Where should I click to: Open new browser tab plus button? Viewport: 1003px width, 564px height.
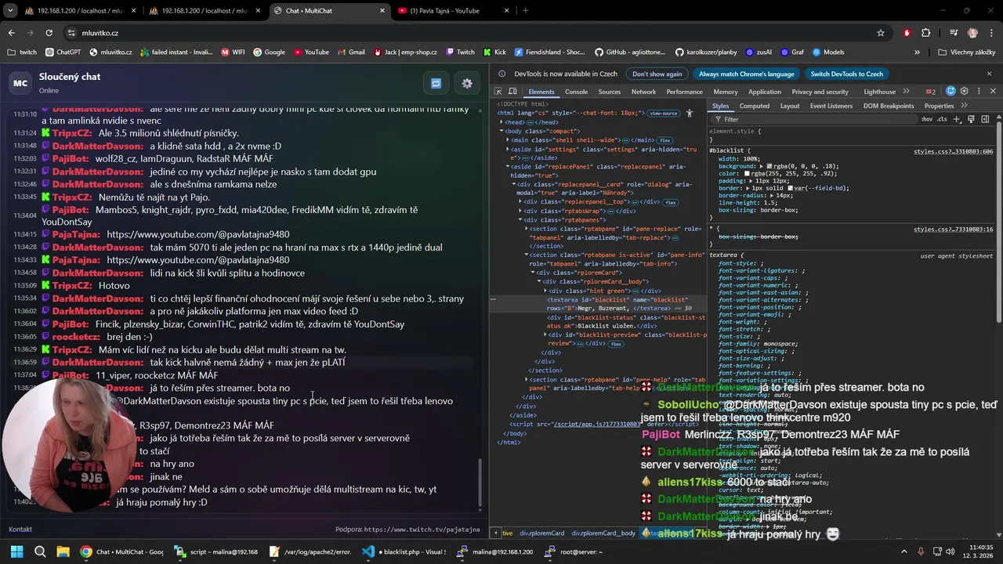[x=525, y=11]
